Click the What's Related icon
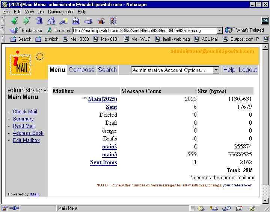This screenshot has height=212, width=270. [228, 30]
